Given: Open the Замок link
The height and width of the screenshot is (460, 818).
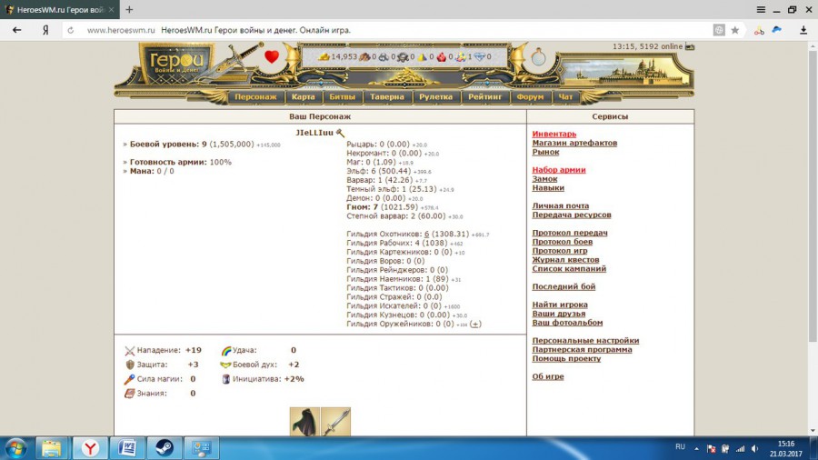Looking at the screenshot, I should (544, 179).
